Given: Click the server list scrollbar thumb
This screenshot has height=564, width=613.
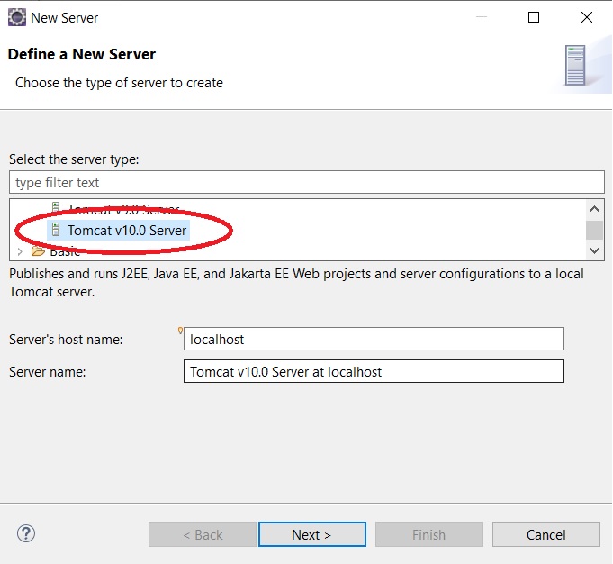Looking at the screenshot, I should (x=595, y=230).
